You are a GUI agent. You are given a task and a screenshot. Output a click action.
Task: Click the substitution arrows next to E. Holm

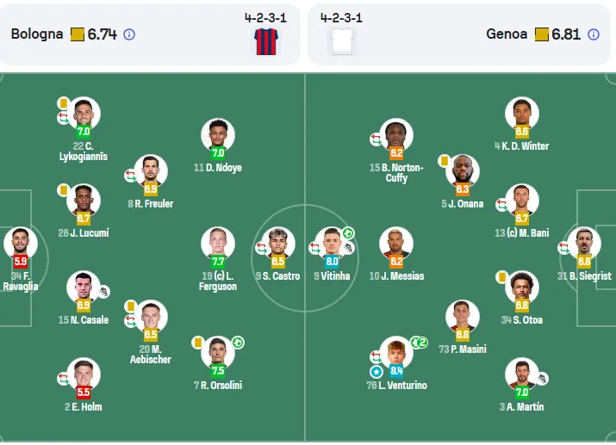coord(63,379)
